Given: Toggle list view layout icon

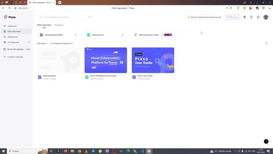Looking at the screenshot, I should click(x=266, y=43).
